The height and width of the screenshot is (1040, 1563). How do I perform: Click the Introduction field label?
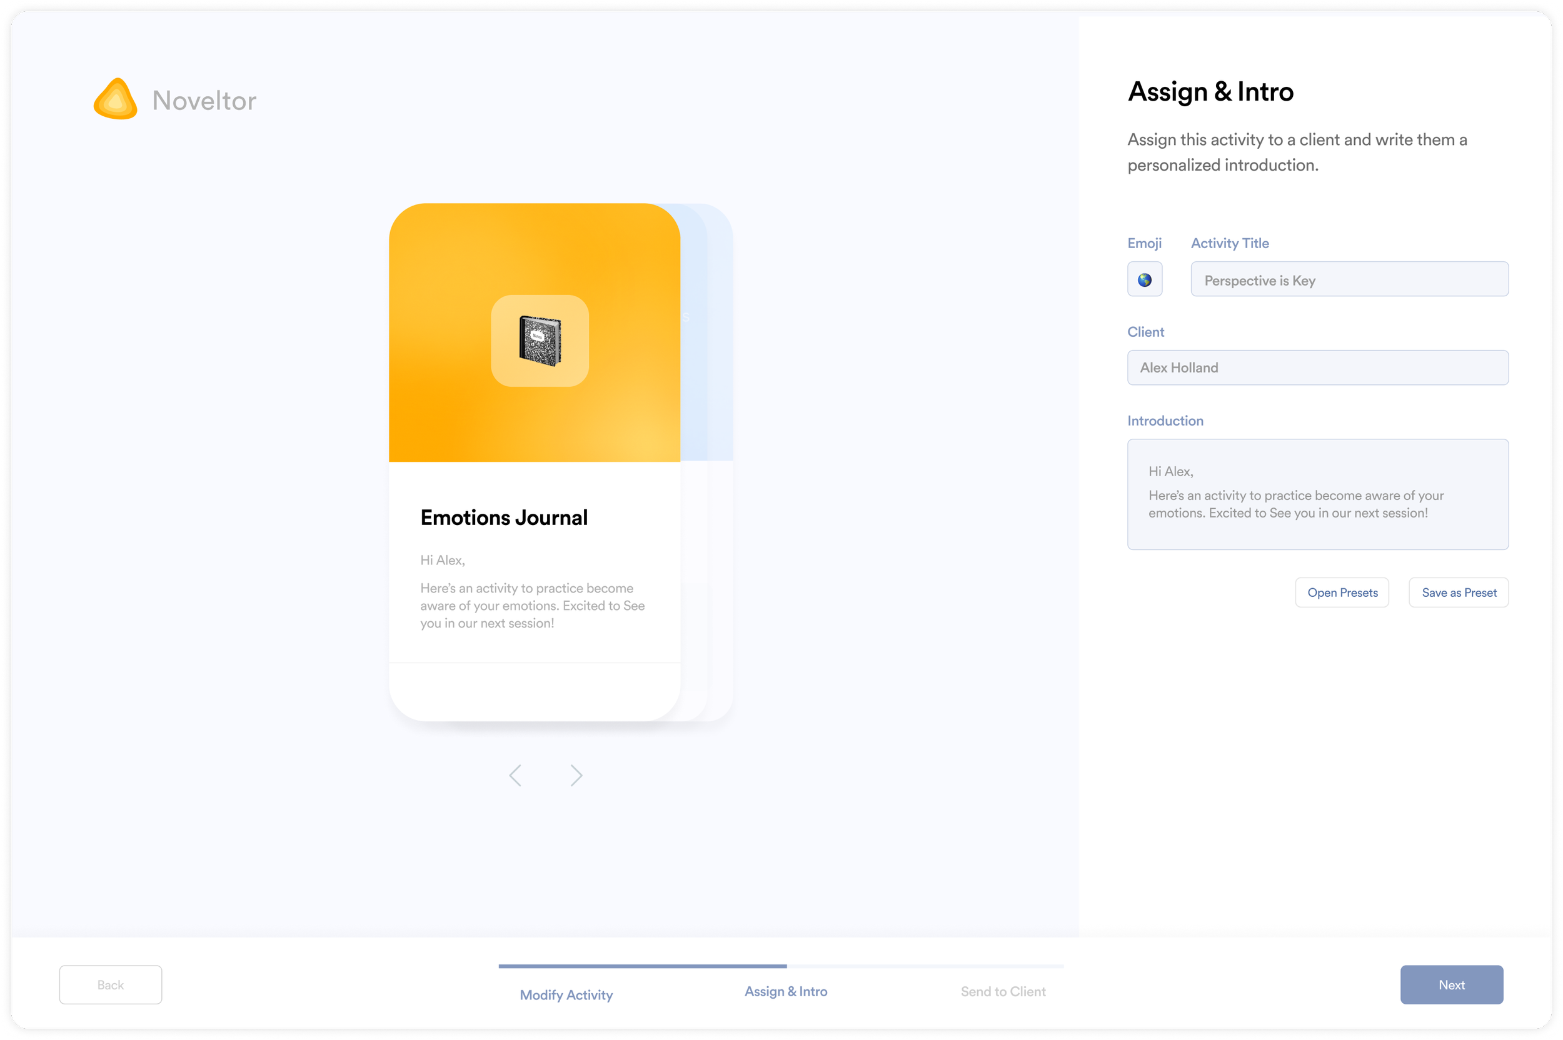[1165, 421]
